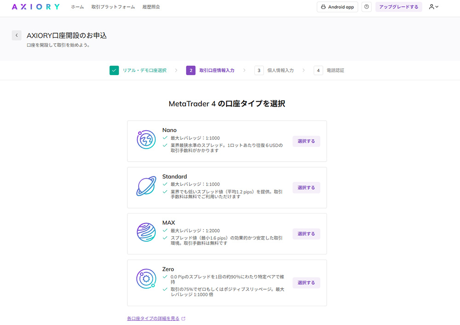Click the Zero account title
Viewport: 460px width, 325px height.
168,269
